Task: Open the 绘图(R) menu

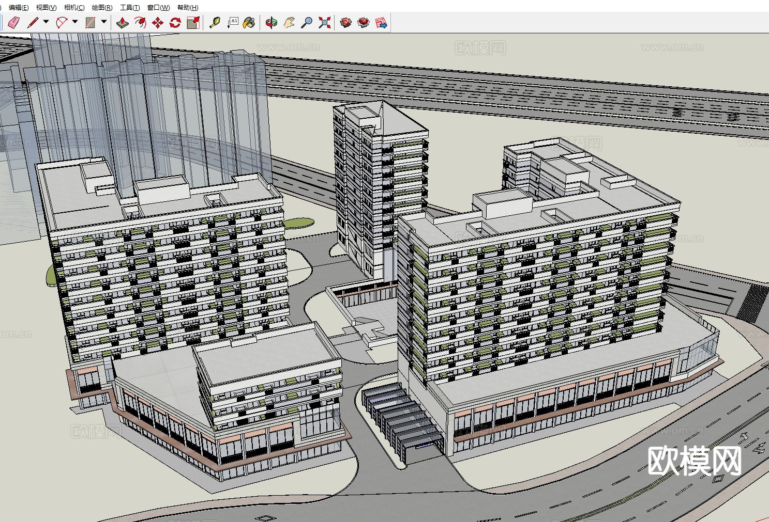Action: click(102, 7)
